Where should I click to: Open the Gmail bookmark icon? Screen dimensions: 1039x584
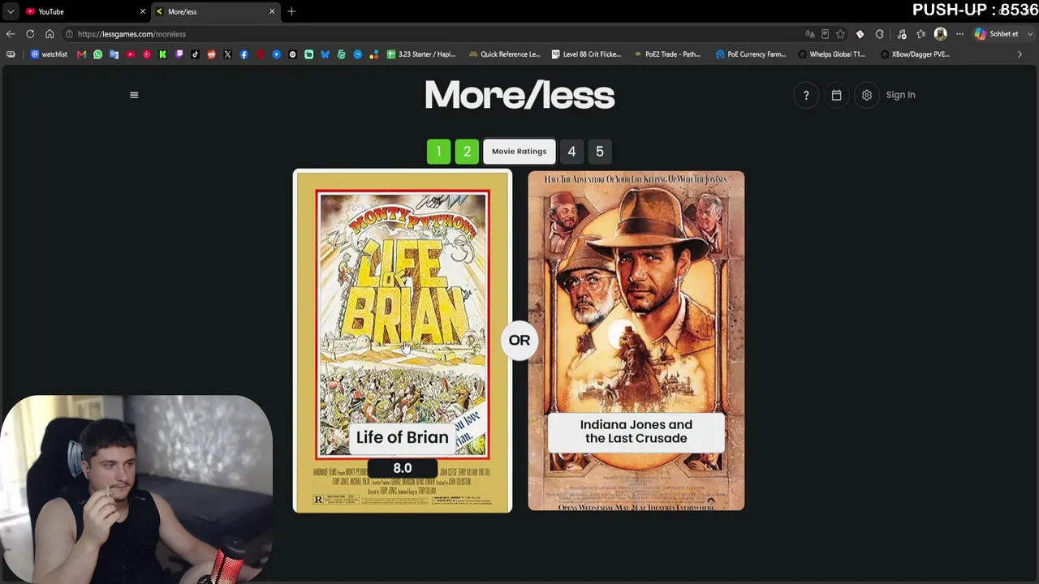[x=81, y=54]
